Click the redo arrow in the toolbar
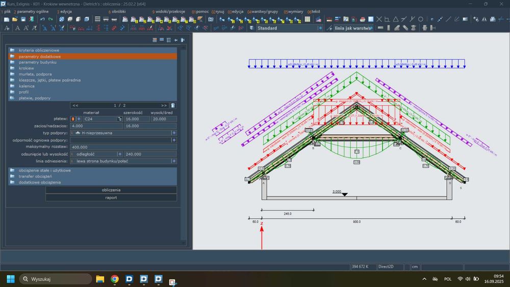The height and width of the screenshot is (287, 510). click(x=50, y=19)
